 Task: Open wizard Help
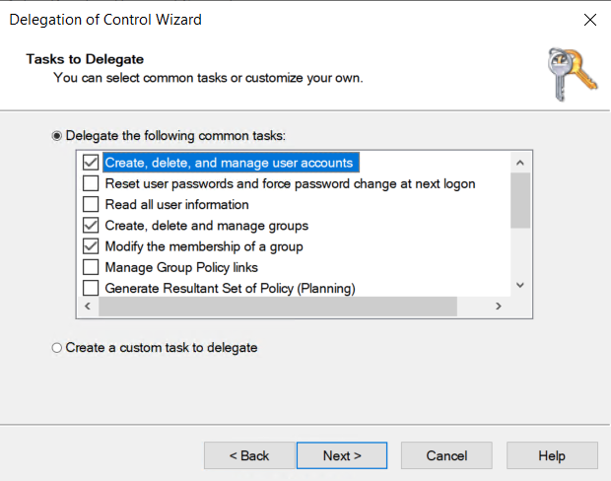click(x=552, y=455)
